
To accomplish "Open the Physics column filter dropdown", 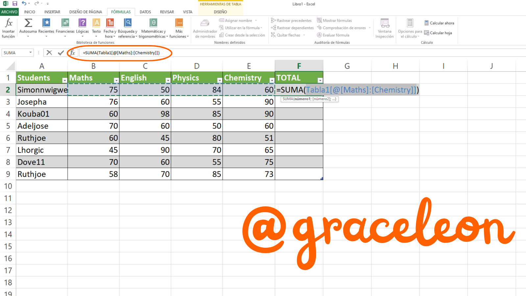I will point(219,80).
